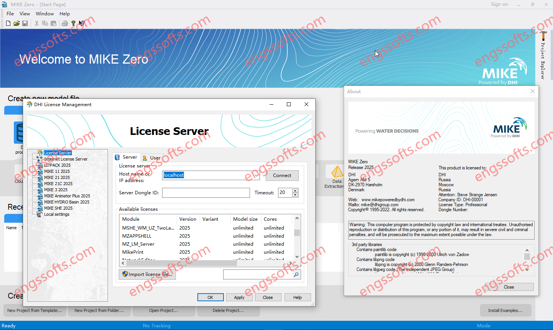Switch to the User tab
The height and width of the screenshot is (330, 553).
pyautogui.click(x=152, y=158)
